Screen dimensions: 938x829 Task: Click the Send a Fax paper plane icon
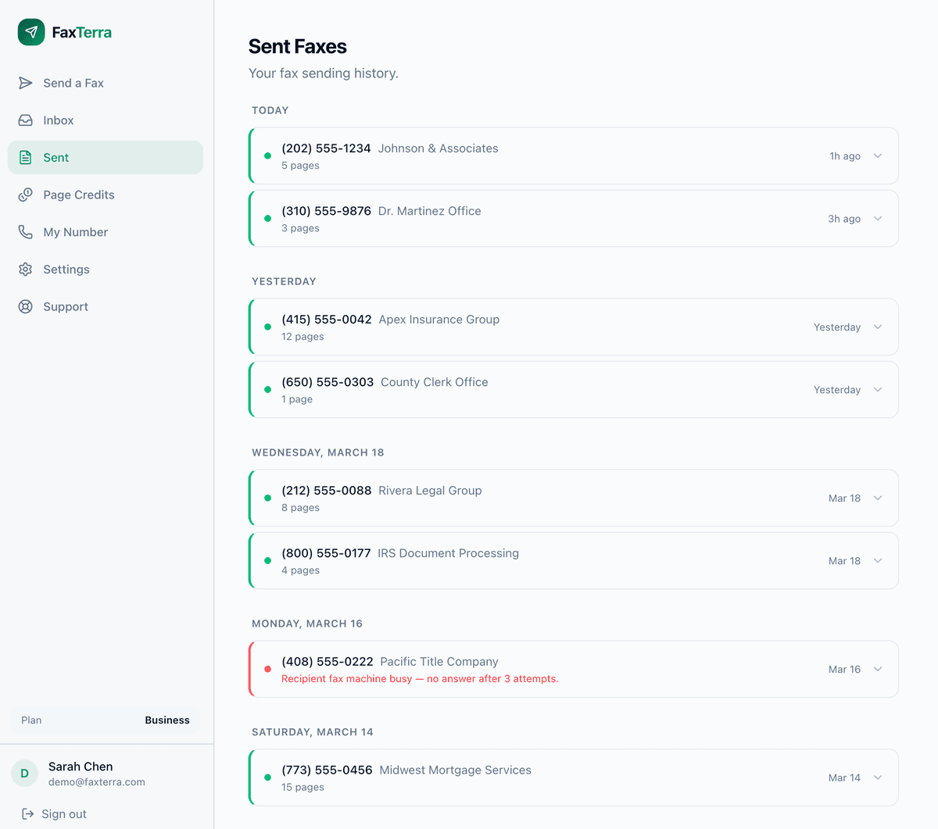[x=26, y=83]
